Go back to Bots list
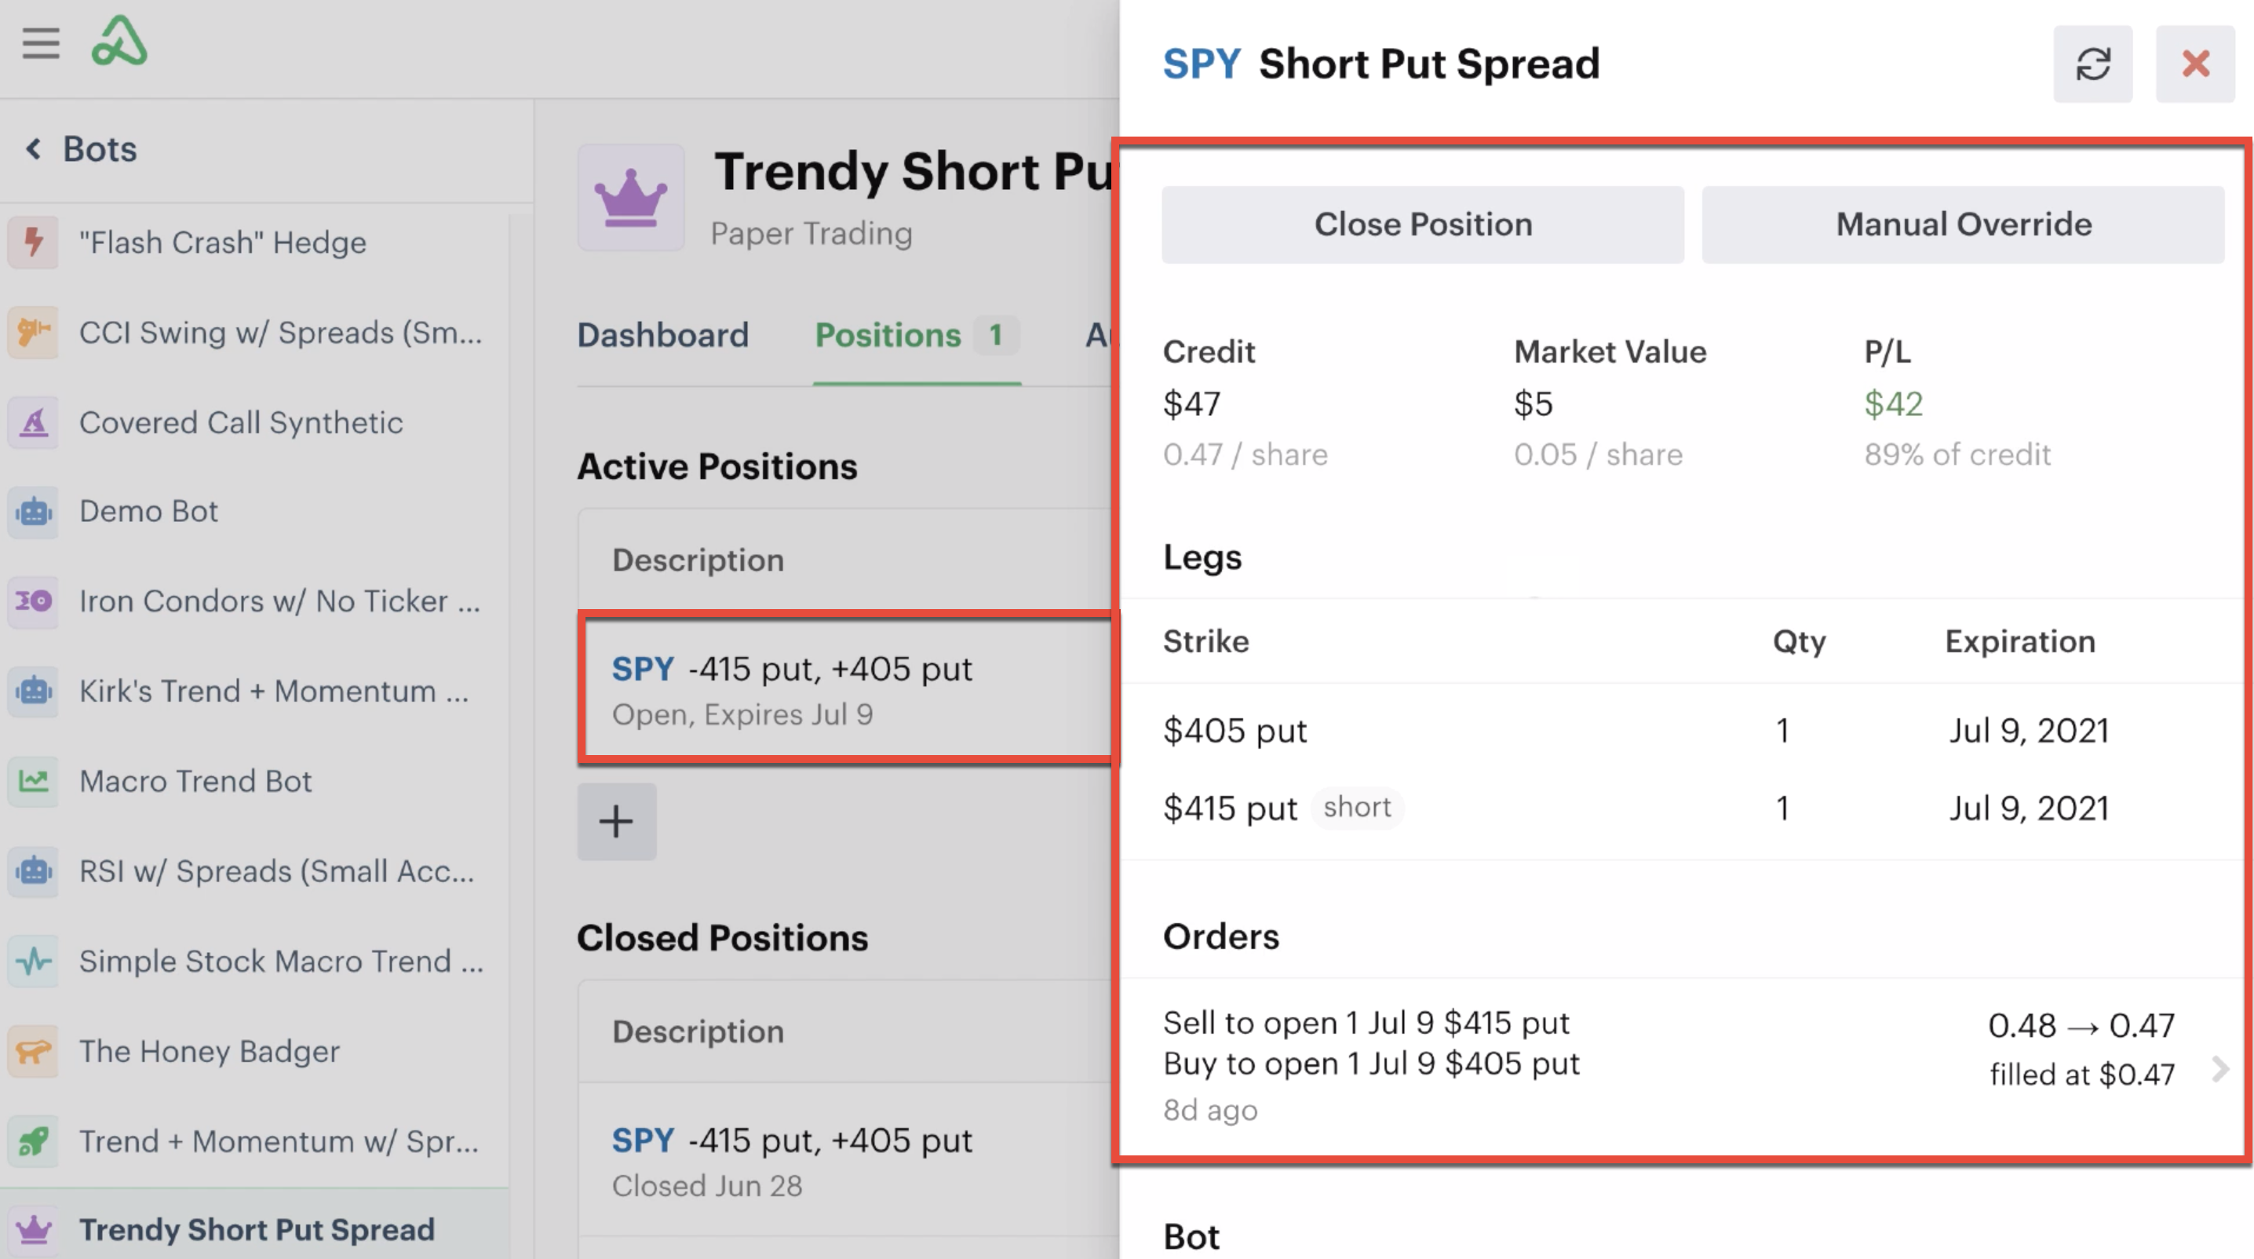 tap(82, 150)
